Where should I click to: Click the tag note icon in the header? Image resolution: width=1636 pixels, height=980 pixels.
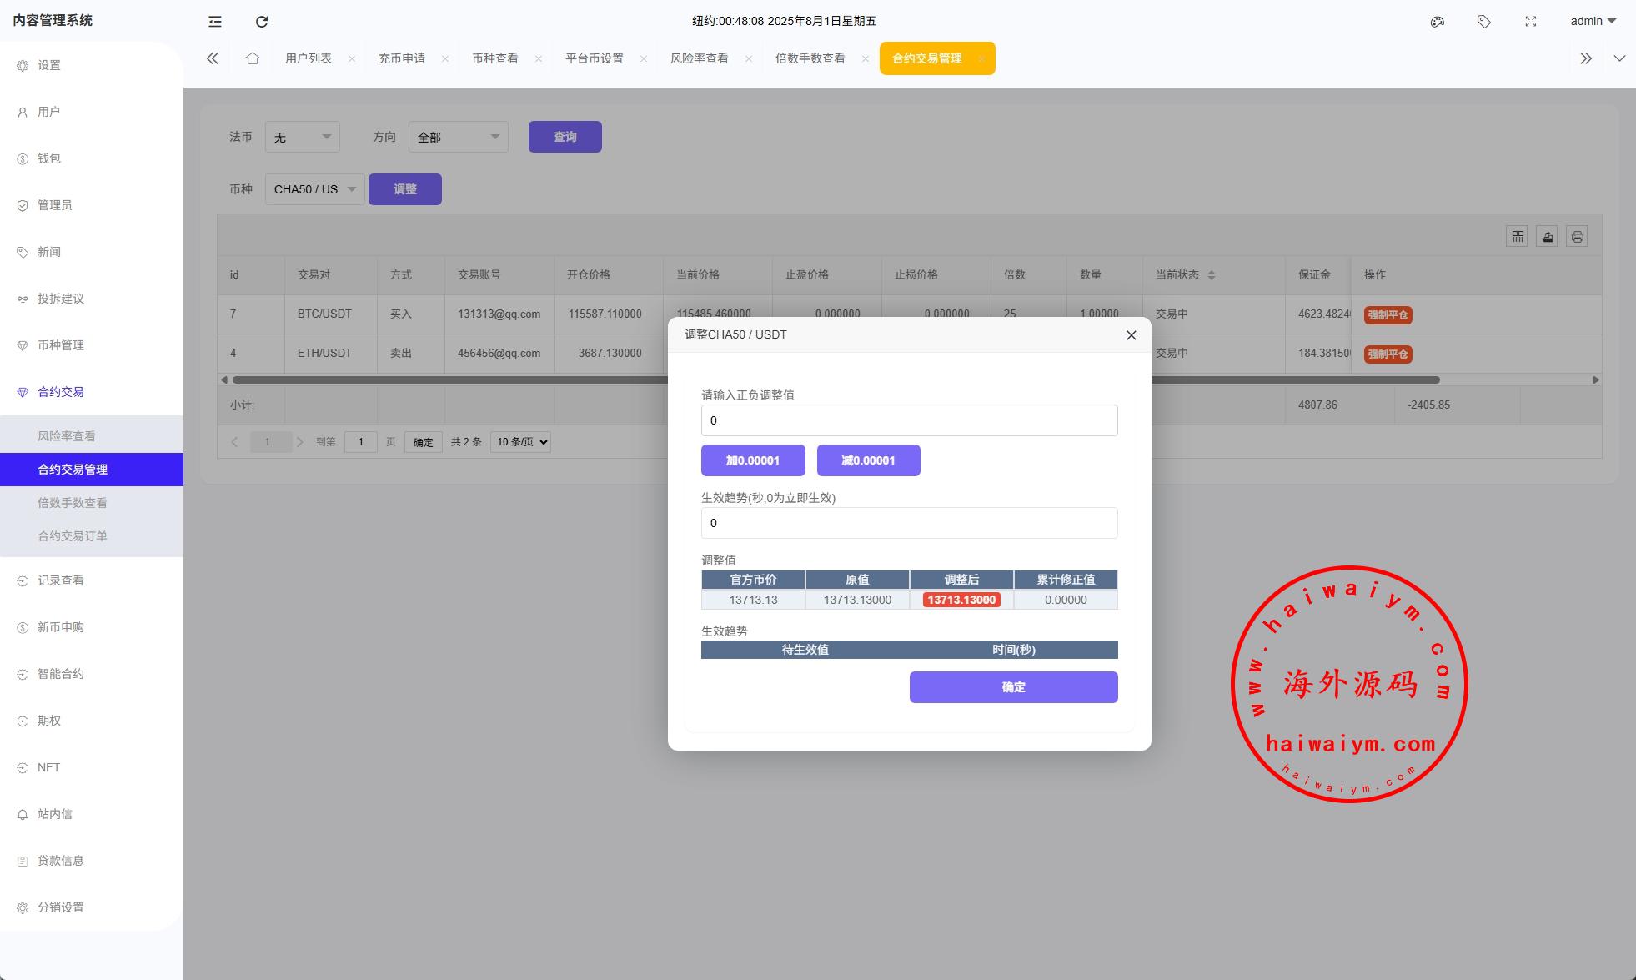point(1483,22)
